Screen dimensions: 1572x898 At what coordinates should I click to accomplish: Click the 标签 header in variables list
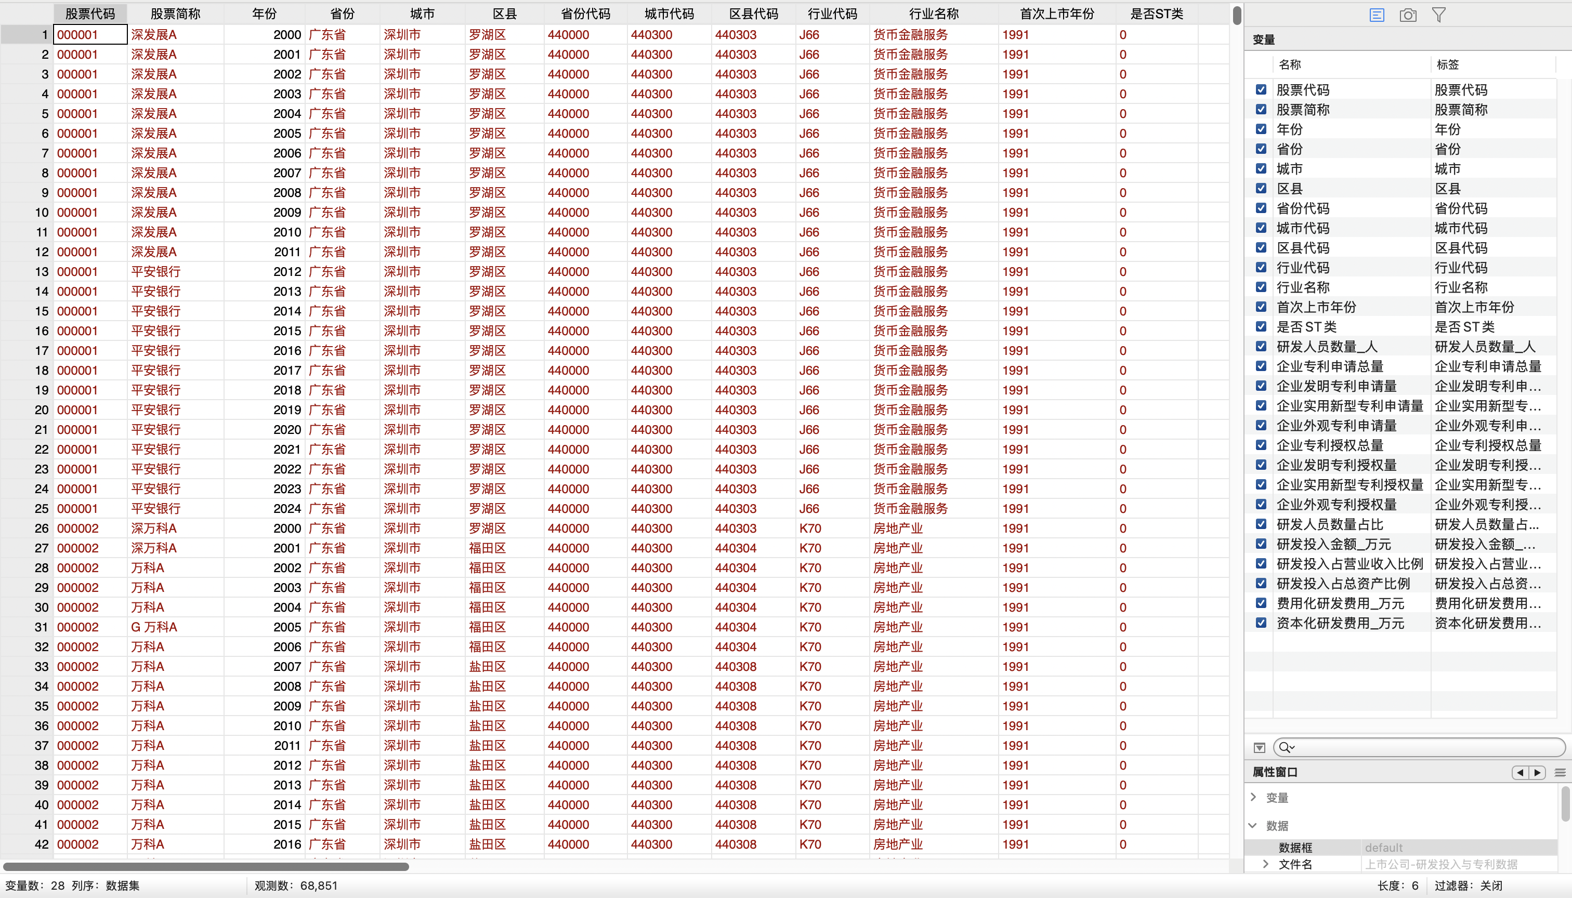[1447, 64]
